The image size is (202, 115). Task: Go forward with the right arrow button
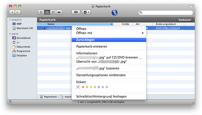tap(18, 12)
